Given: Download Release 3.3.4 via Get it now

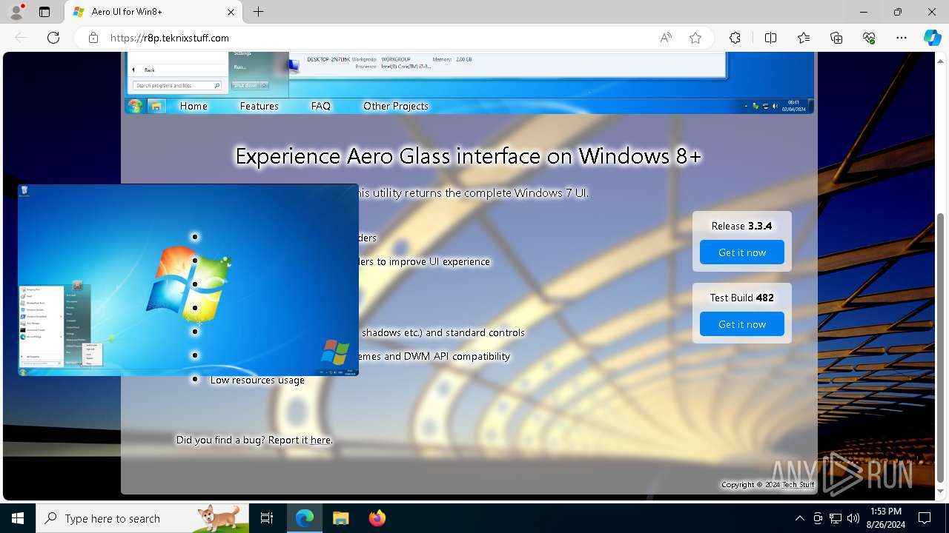Looking at the screenshot, I should 742,252.
